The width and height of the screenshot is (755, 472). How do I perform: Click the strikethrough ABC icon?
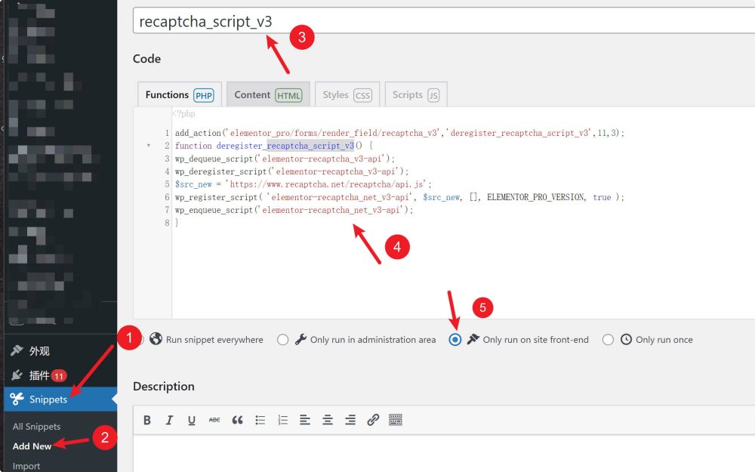(214, 420)
